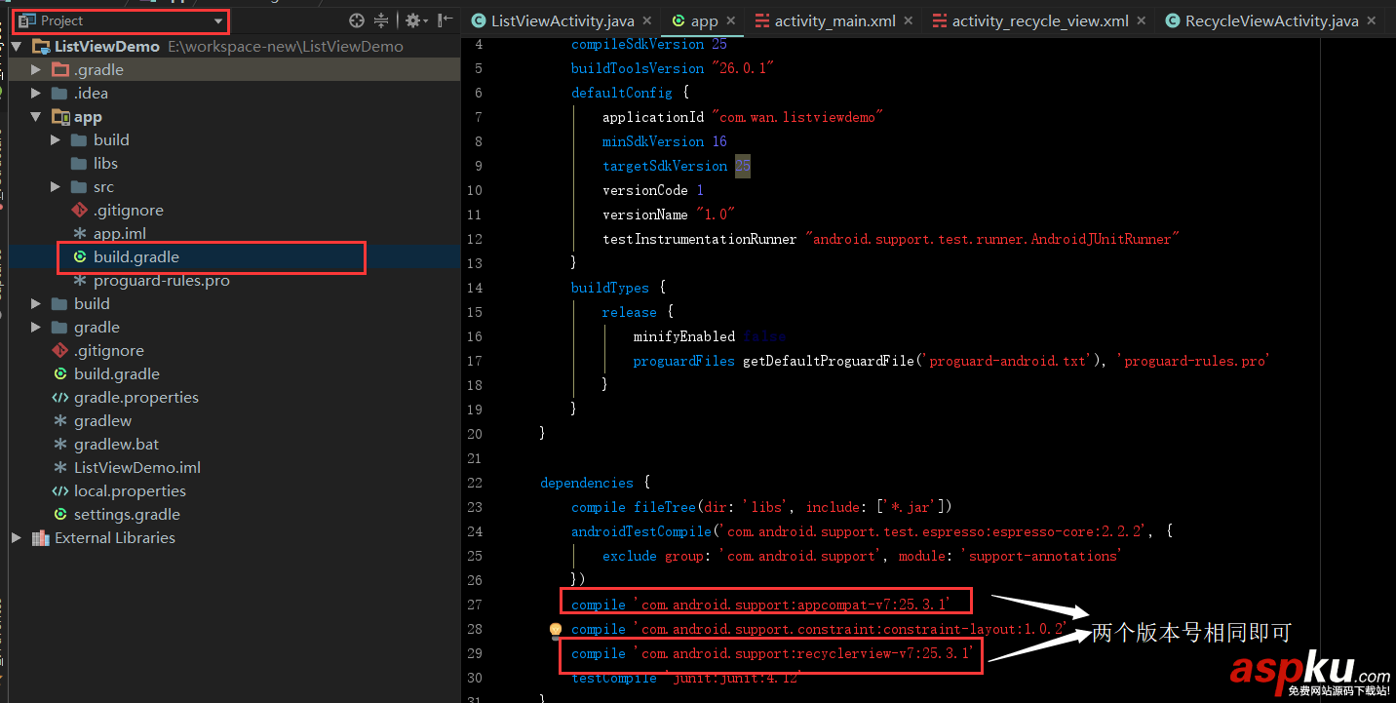Click the minifyEnabled false value
The height and width of the screenshot is (703, 1396).
(x=763, y=335)
